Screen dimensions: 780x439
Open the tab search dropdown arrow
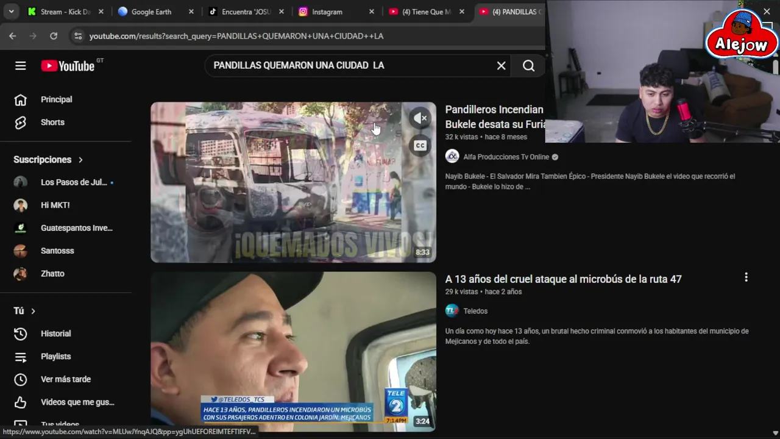coord(11,12)
